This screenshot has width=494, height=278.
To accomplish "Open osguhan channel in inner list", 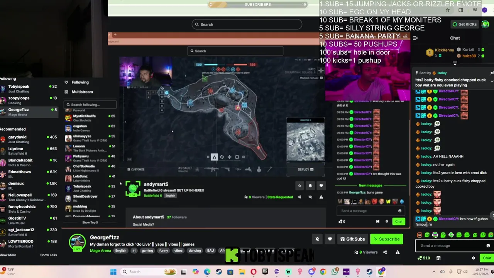I will (x=90, y=128).
